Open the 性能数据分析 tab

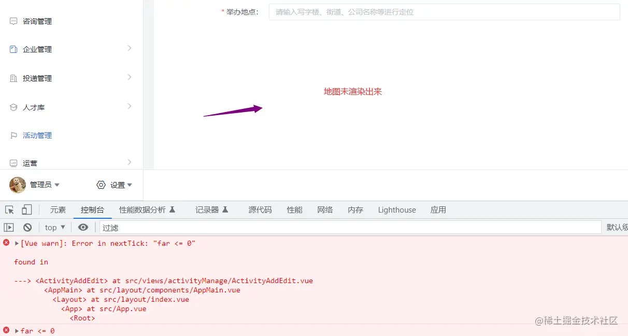tap(147, 209)
